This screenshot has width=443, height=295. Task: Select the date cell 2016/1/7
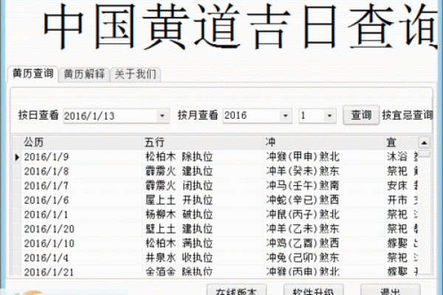tap(82, 186)
